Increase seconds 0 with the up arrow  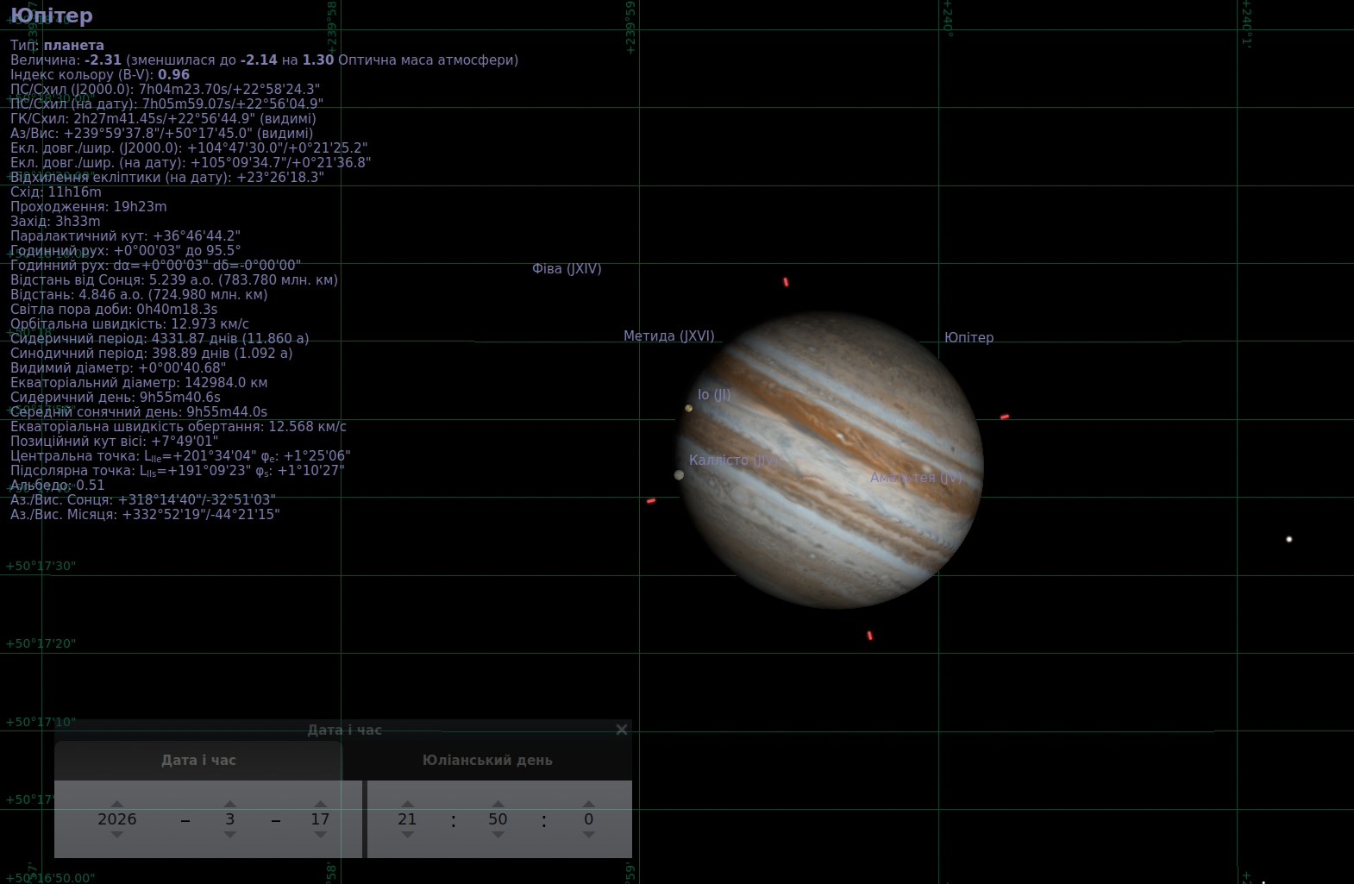coord(589,804)
